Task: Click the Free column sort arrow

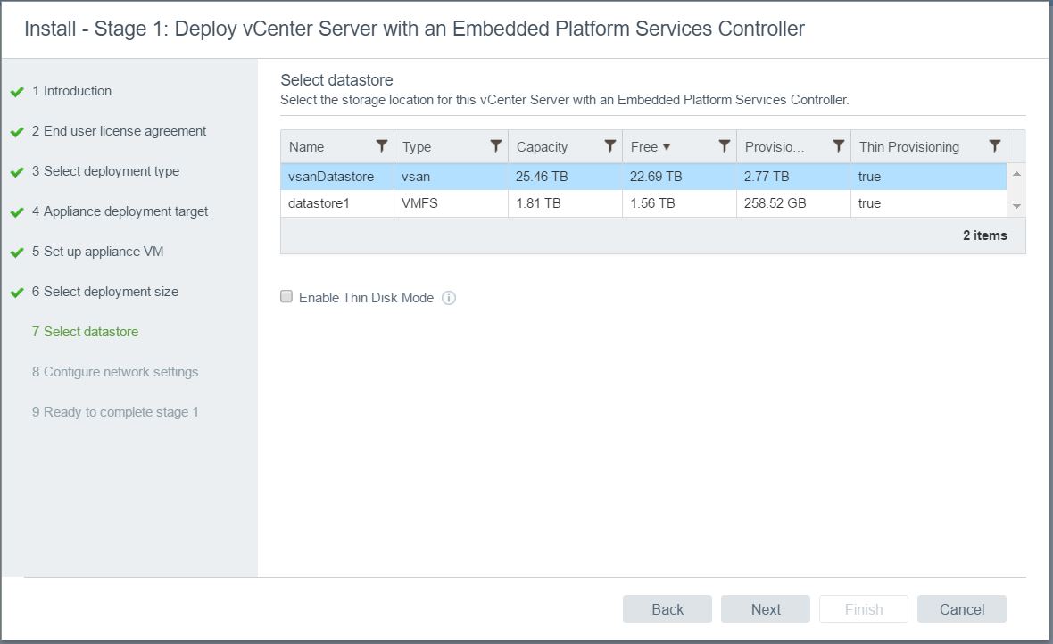Action: tap(667, 146)
